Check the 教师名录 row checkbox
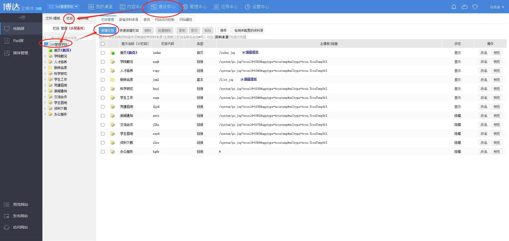Image resolution: width=509 pixels, height=241 pixels. [103, 80]
